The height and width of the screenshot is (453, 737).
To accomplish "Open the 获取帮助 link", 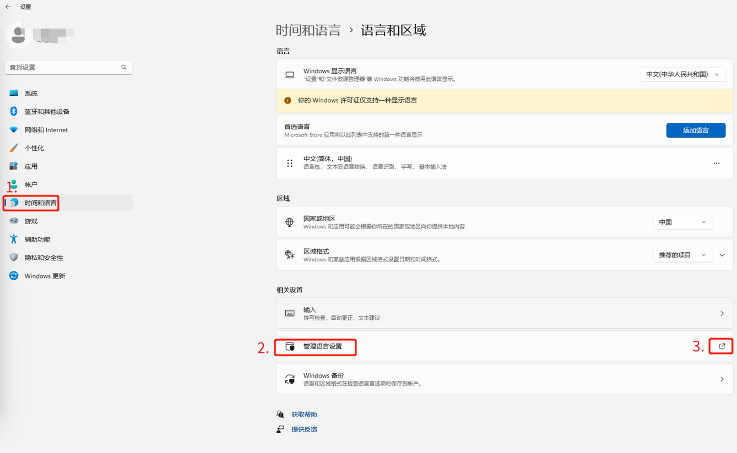I will point(304,414).
